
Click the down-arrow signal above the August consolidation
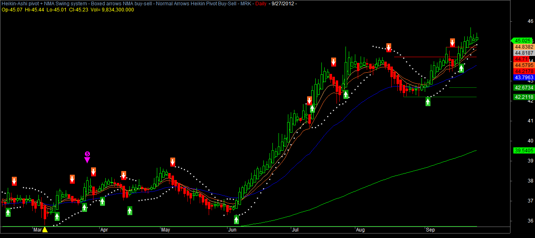pyautogui.click(x=389, y=48)
